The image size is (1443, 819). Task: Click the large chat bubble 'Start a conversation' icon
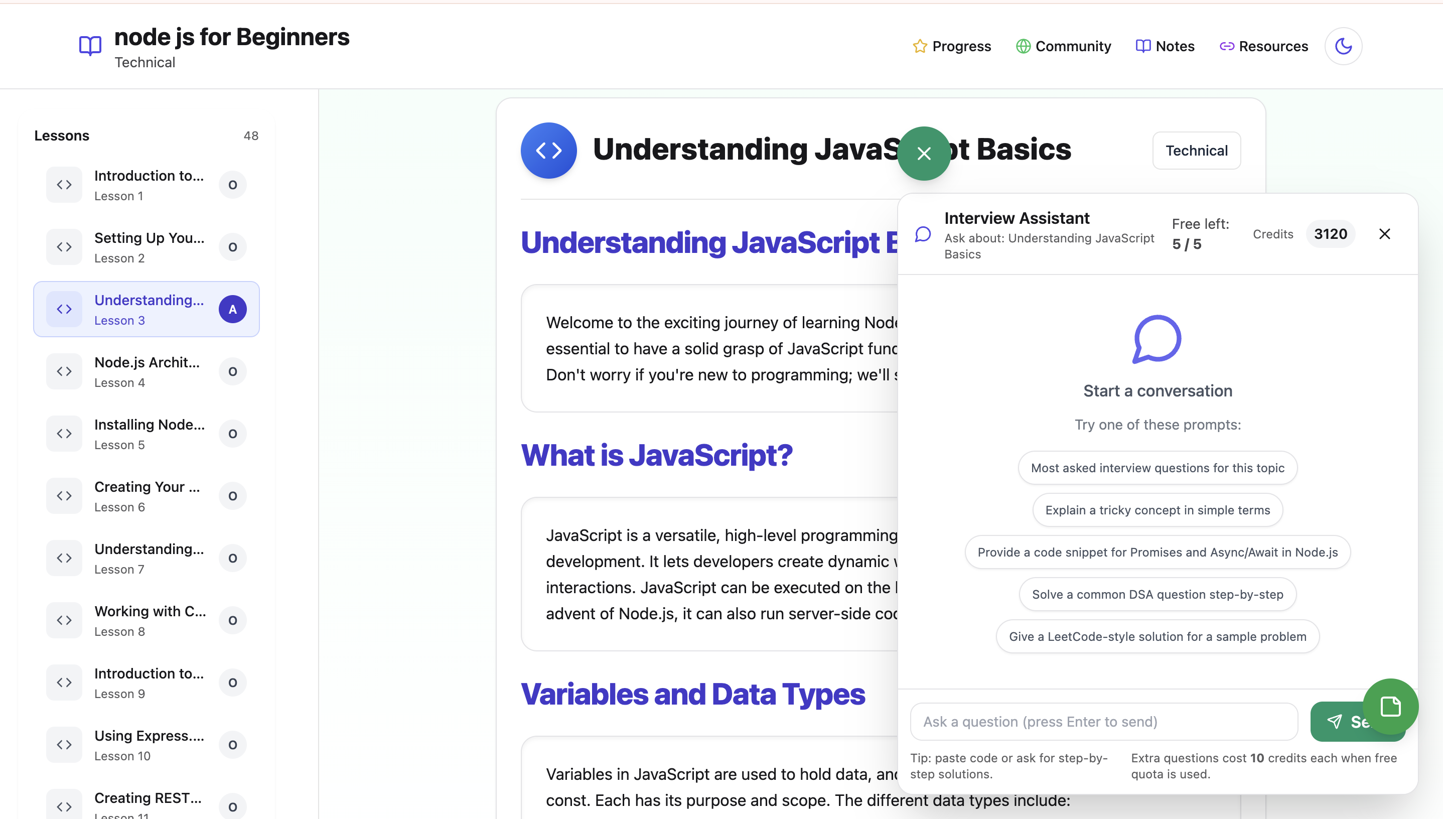[1157, 339]
